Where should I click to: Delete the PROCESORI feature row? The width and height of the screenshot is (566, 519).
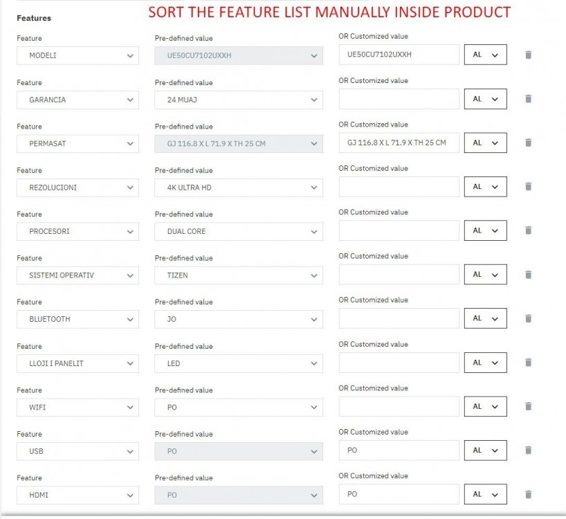click(528, 230)
